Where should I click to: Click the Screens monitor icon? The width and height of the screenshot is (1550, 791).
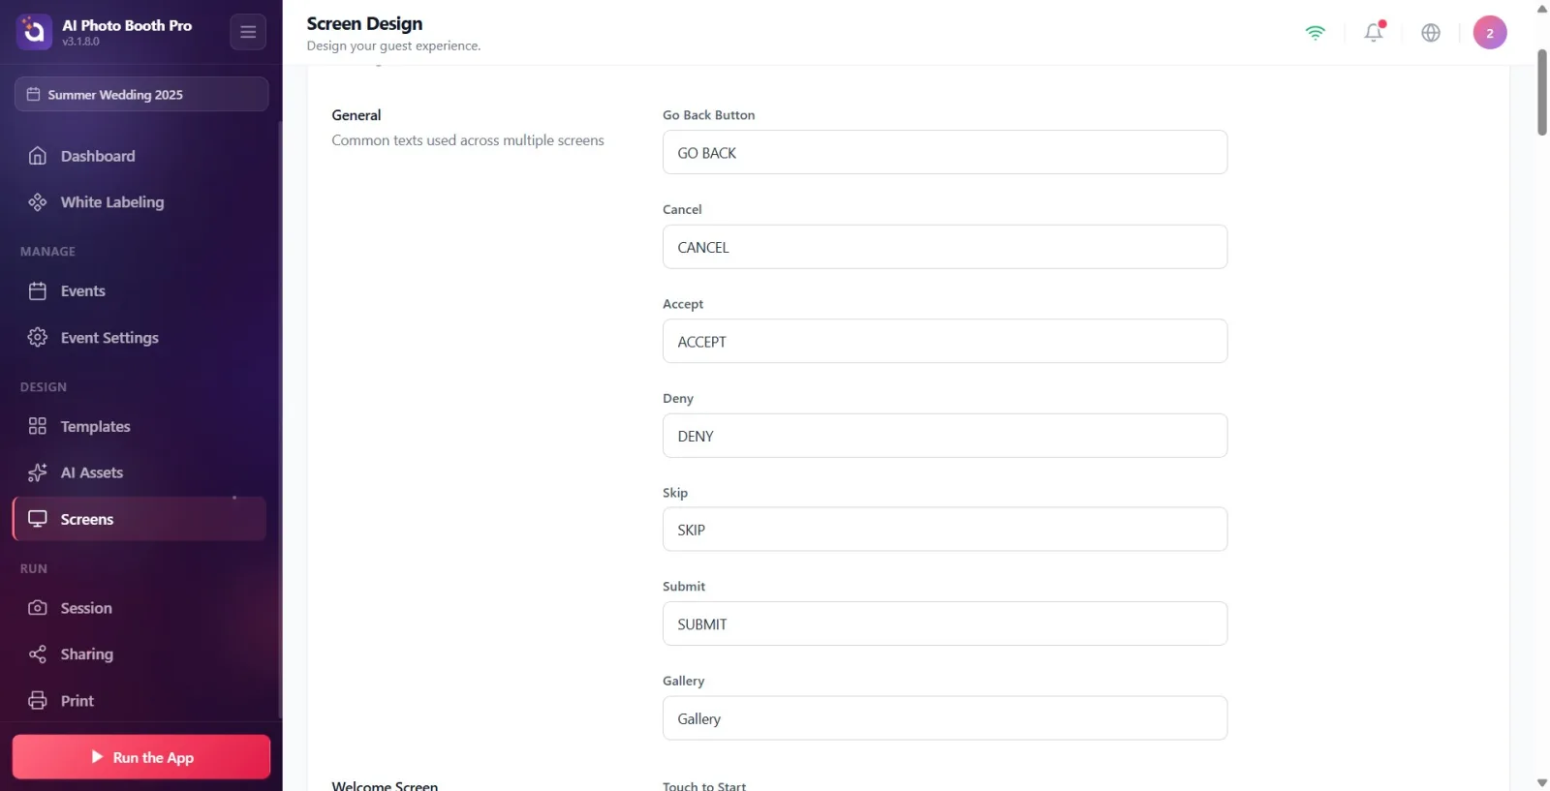[x=38, y=519]
